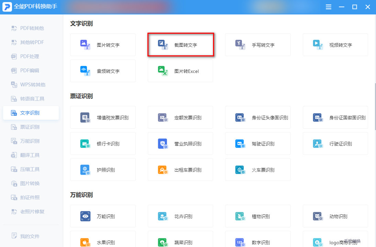Select the 图片转文字 feature
The image size is (376, 247).
point(103,45)
